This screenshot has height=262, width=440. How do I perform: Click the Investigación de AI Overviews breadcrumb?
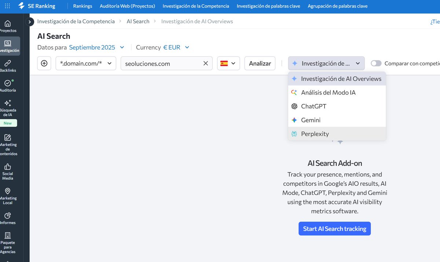click(x=197, y=21)
